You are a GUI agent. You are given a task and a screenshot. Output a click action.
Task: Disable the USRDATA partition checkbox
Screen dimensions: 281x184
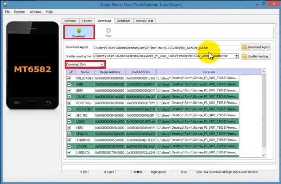(69, 152)
